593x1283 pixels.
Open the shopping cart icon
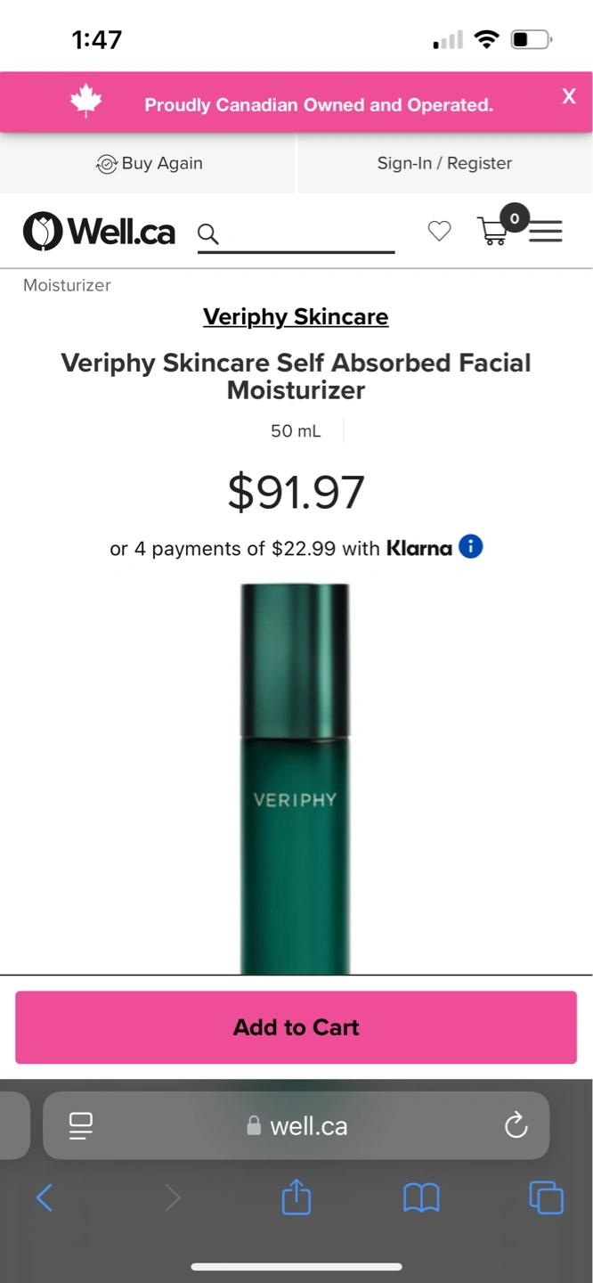(493, 230)
